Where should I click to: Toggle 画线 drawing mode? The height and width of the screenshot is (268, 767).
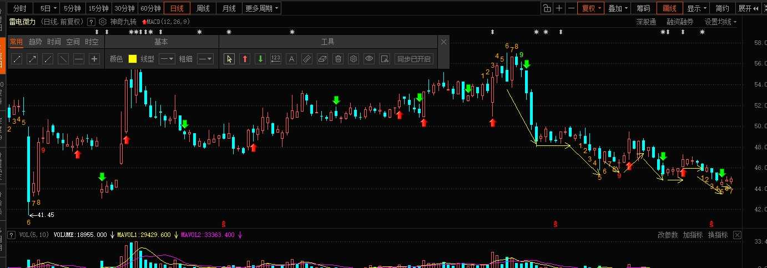670,8
